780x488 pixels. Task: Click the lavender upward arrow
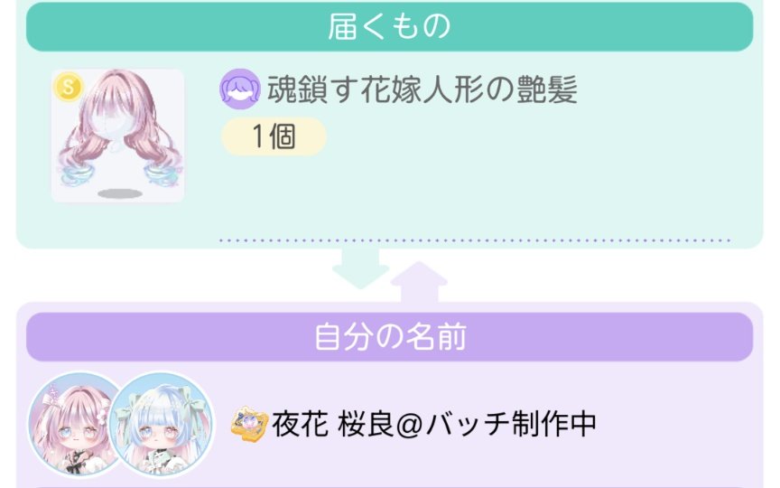click(x=419, y=282)
